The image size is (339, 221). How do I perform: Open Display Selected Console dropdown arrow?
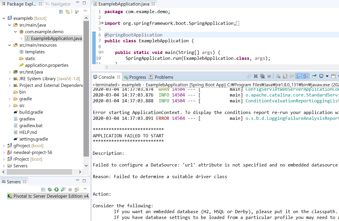point(327,76)
